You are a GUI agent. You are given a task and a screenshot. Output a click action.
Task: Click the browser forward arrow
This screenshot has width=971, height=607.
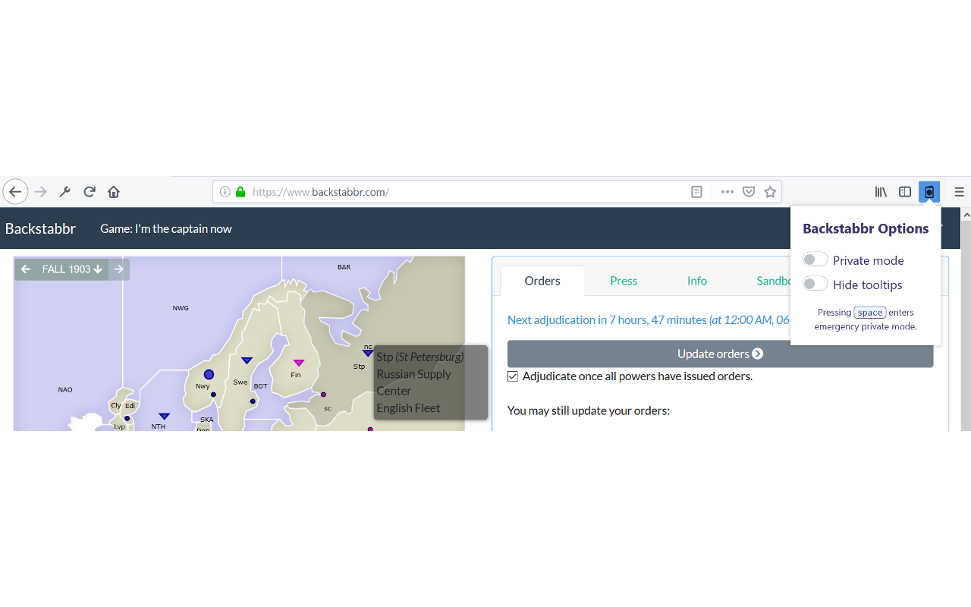coord(41,192)
